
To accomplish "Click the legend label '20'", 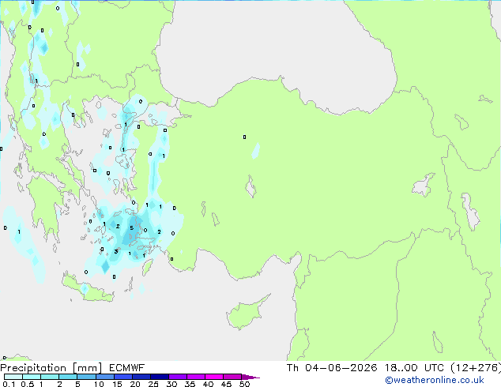I will click(x=135, y=384).
